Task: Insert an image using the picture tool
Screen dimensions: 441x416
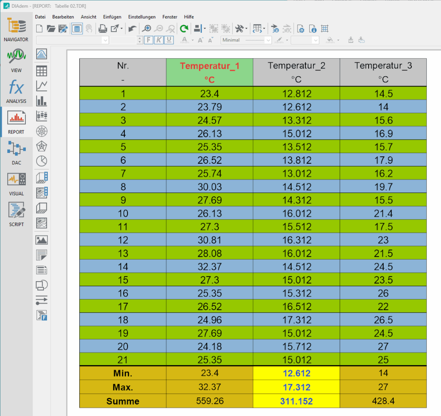Action: click(x=42, y=240)
